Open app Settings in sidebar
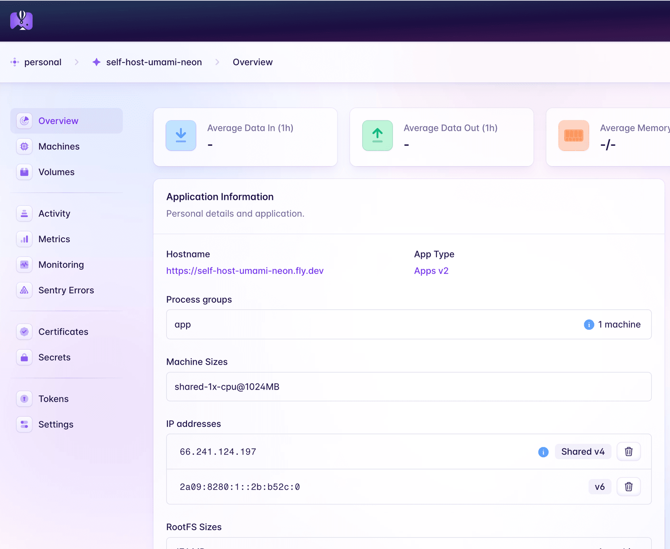This screenshot has height=549, width=670. coord(55,424)
